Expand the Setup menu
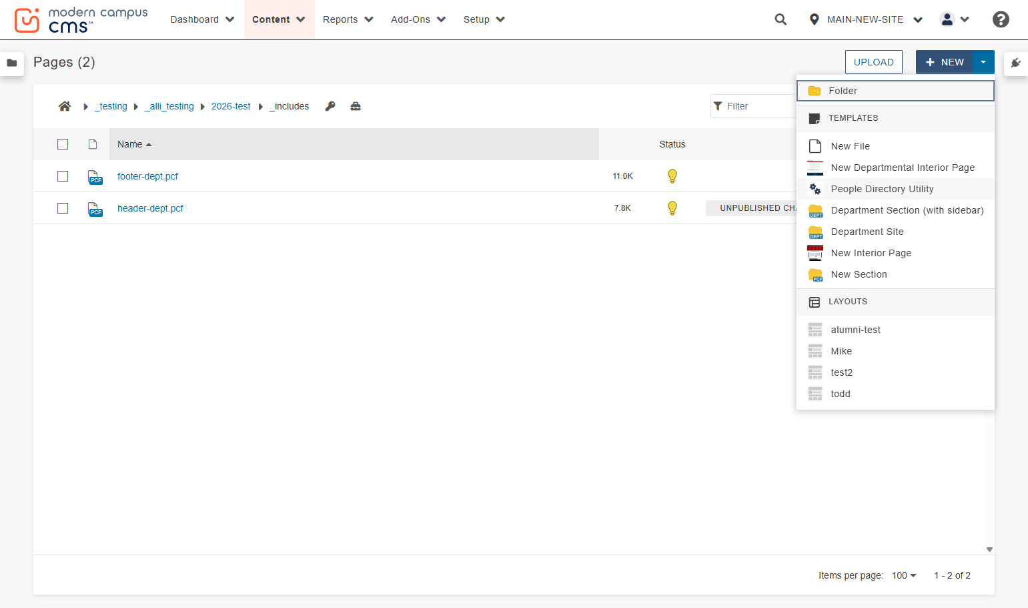This screenshot has width=1028, height=608. click(484, 19)
